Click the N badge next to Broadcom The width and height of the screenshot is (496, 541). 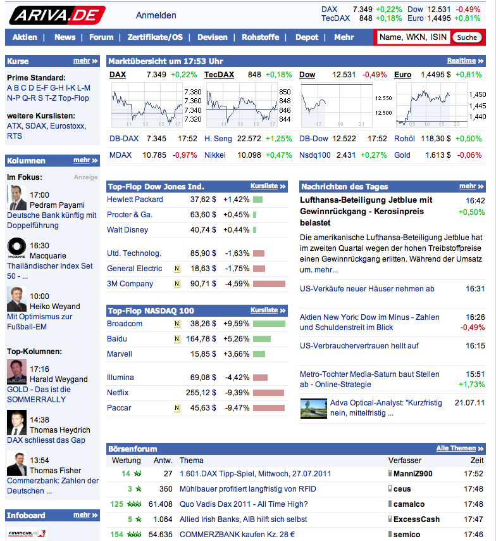pos(177,324)
